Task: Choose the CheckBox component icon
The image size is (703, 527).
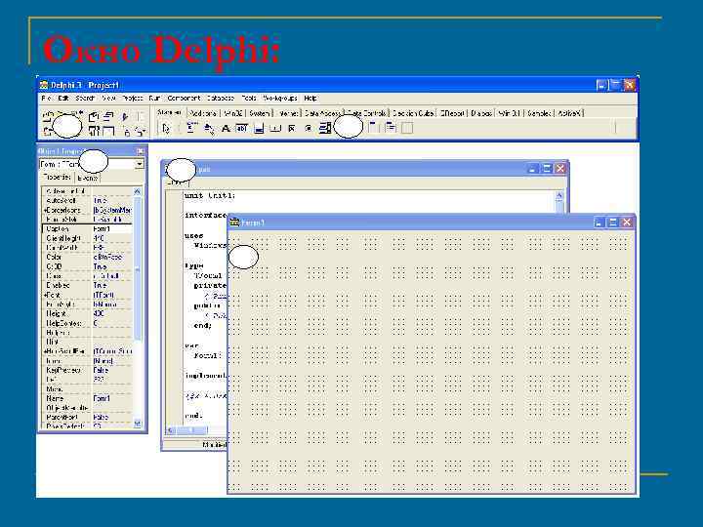Action: [x=292, y=129]
